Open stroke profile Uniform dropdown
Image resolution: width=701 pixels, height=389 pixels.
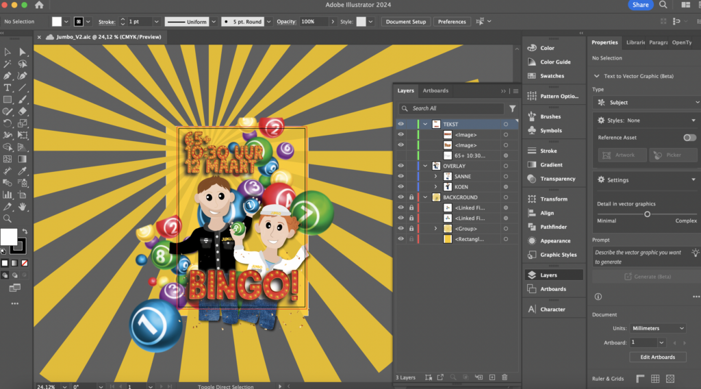[214, 21]
